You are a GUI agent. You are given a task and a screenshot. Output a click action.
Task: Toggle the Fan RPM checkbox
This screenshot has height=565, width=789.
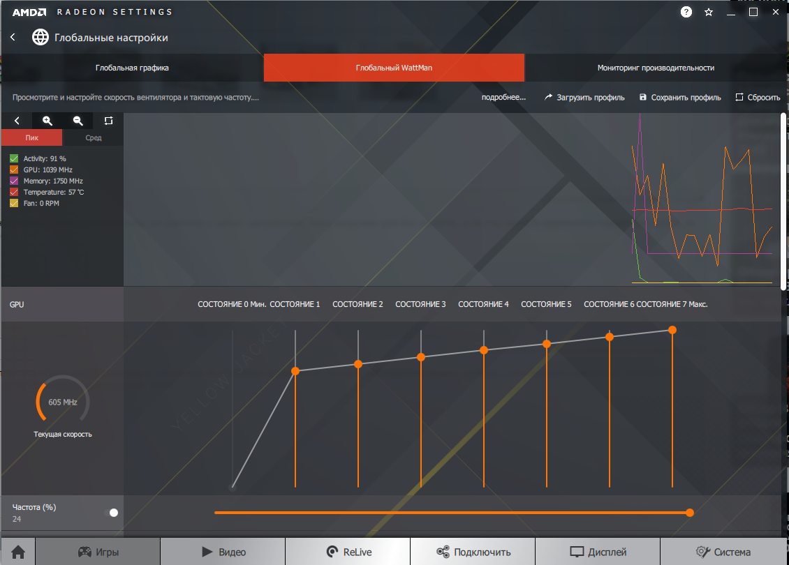(x=14, y=203)
